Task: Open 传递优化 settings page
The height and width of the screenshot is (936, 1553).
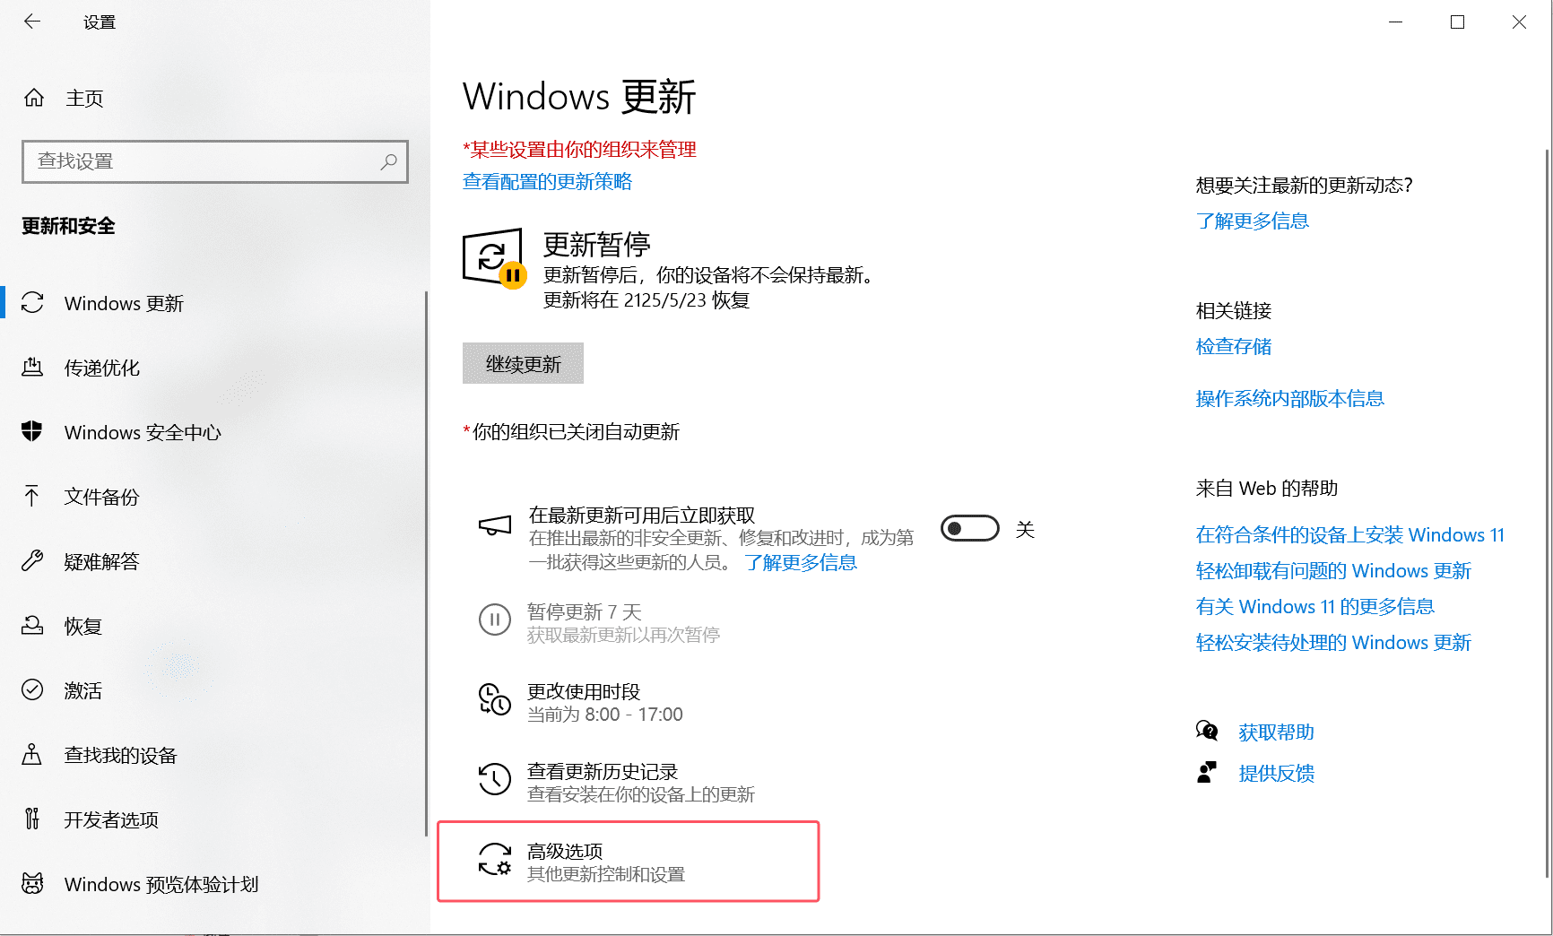Action: [x=102, y=368]
